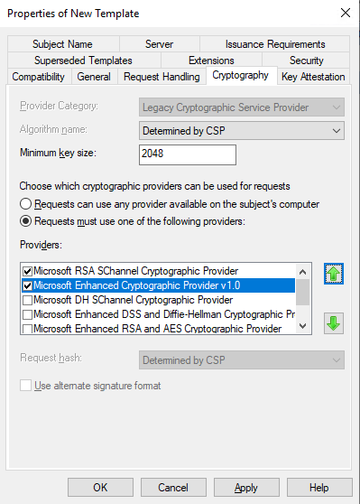The image size is (360, 504).
Task: Close the Properties of New Template dialog
Action: pos(346,13)
